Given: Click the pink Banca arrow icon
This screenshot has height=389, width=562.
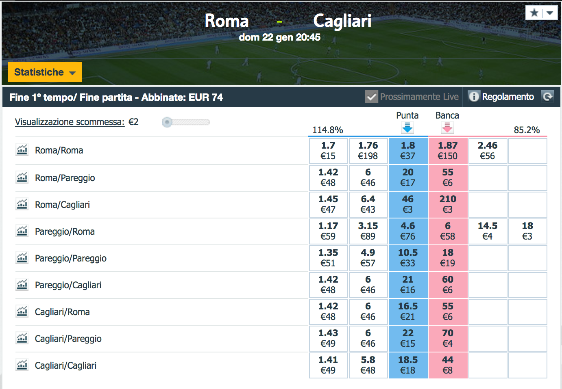Looking at the screenshot, I should pyautogui.click(x=447, y=128).
